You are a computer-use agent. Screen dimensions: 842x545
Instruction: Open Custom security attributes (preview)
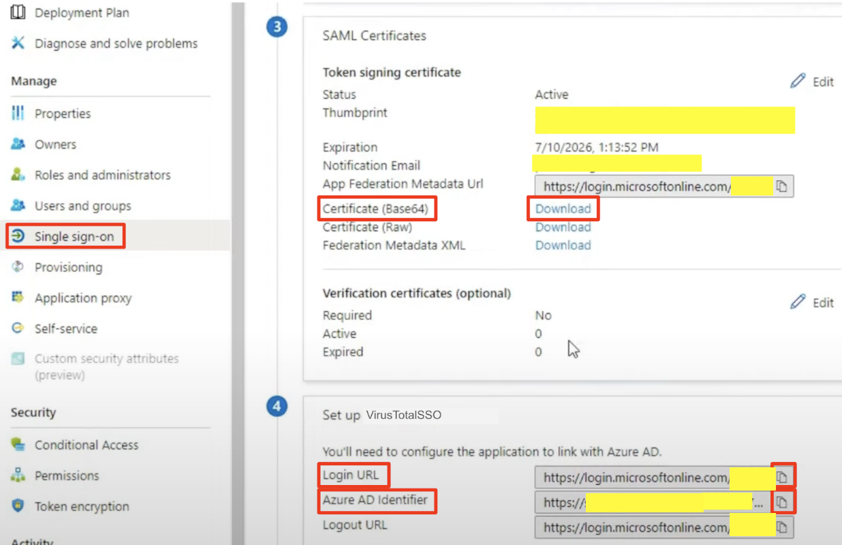tap(107, 367)
